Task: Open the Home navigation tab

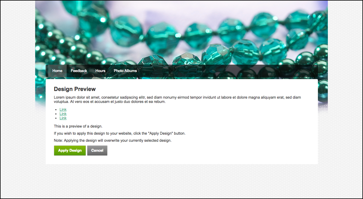Action: 57,71
